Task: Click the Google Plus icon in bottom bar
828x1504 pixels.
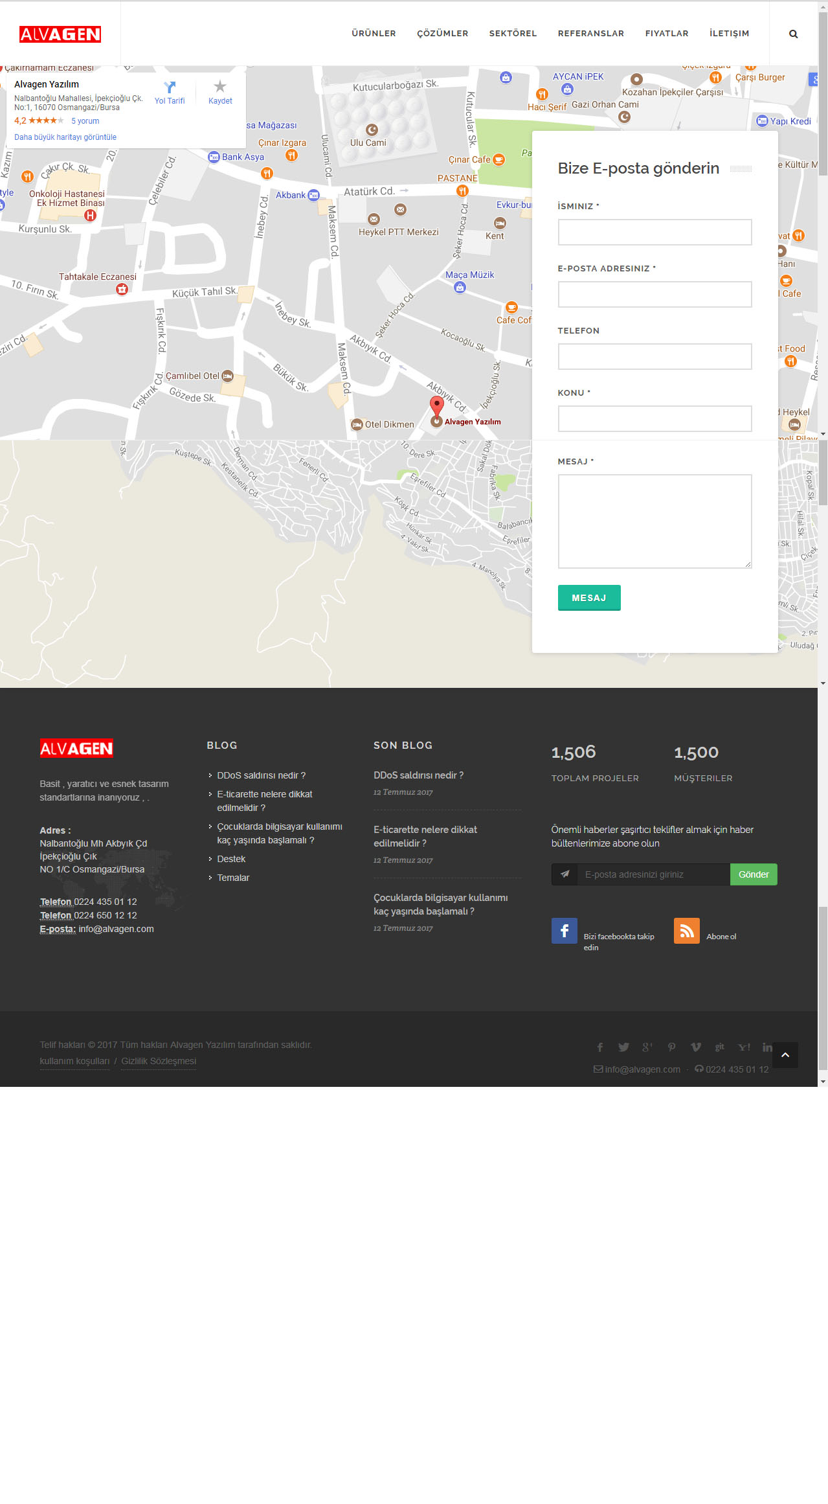Action: click(647, 1047)
